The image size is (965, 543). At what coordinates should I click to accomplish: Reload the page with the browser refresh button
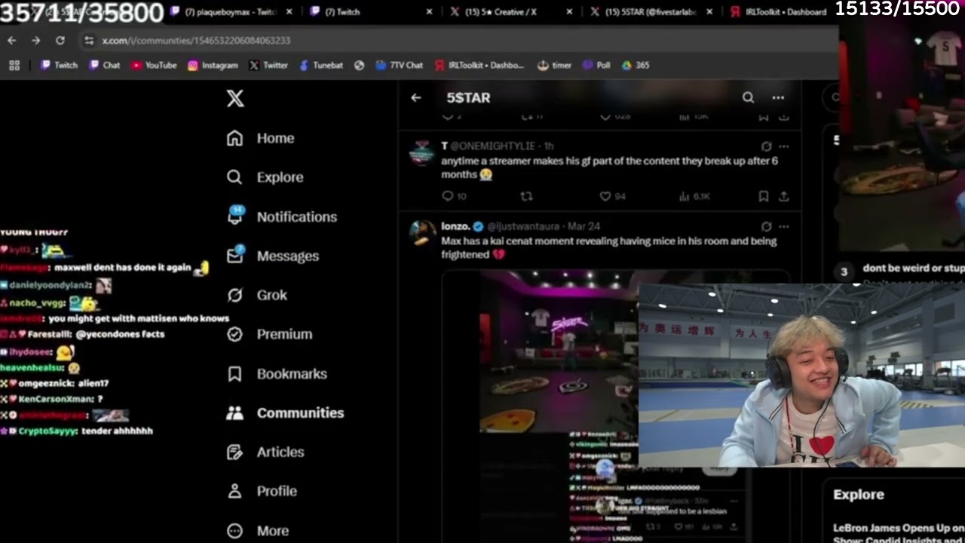pos(60,40)
